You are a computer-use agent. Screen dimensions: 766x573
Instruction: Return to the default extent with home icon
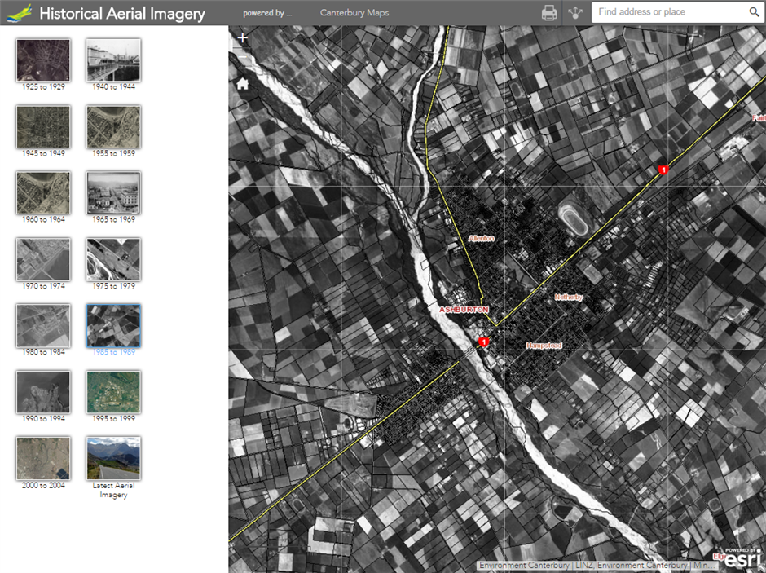click(x=242, y=84)
